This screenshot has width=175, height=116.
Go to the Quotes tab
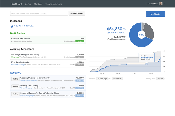tap(28, 4)
